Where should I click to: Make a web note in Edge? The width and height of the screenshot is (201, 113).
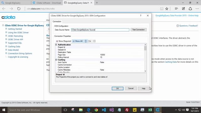pos(183,8)
